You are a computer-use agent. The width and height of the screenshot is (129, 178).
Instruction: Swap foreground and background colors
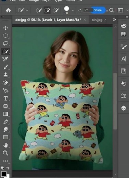click(8, 168)
